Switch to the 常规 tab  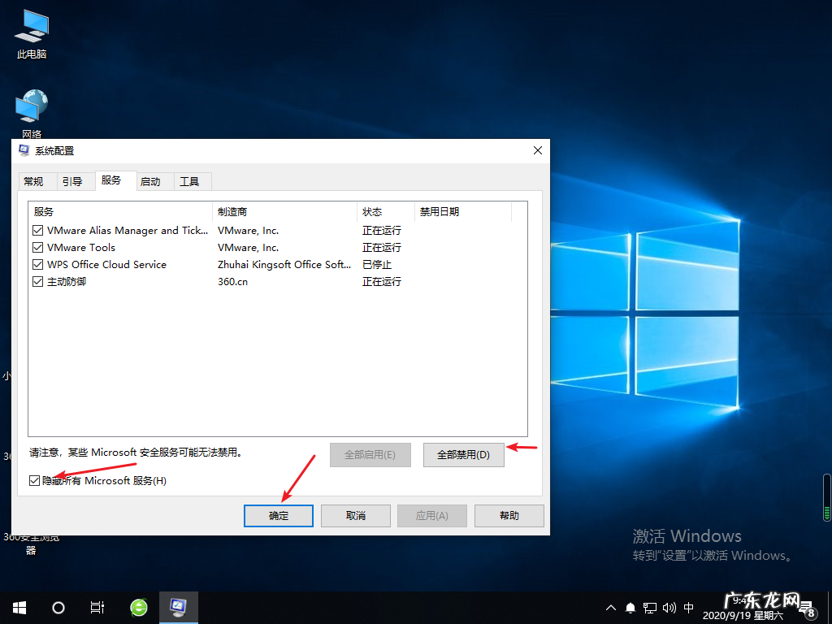[x=37, y=180]
